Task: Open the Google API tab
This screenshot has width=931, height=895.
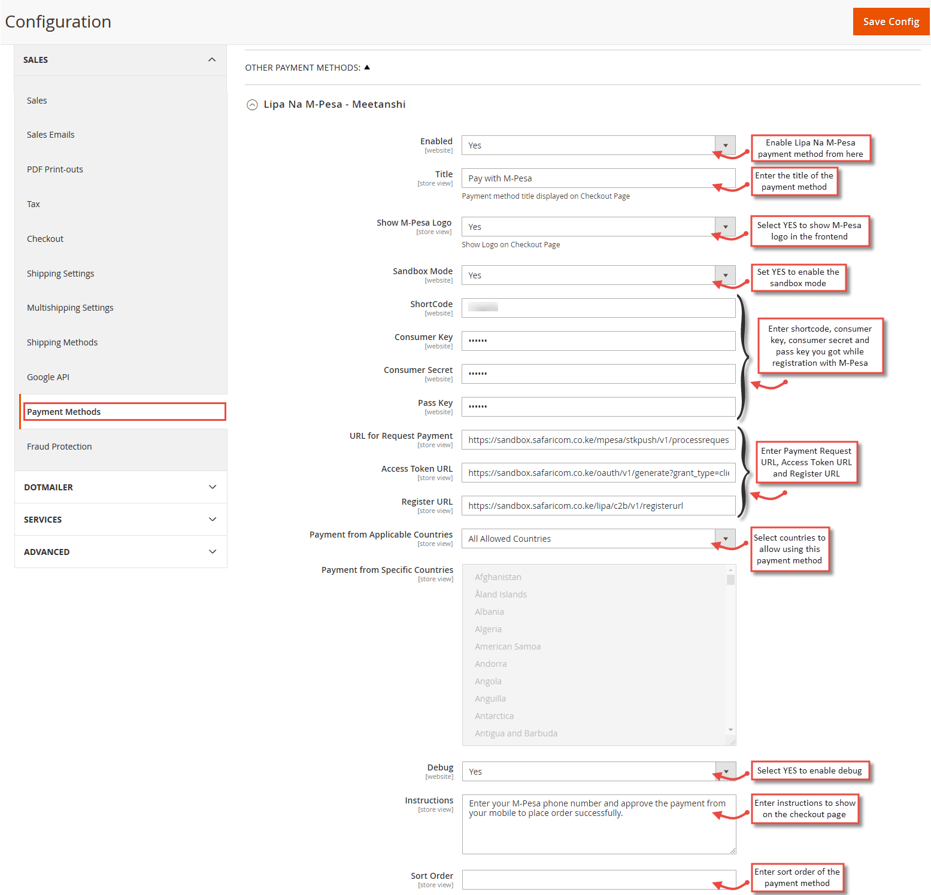Action: (x=48, y=377)
